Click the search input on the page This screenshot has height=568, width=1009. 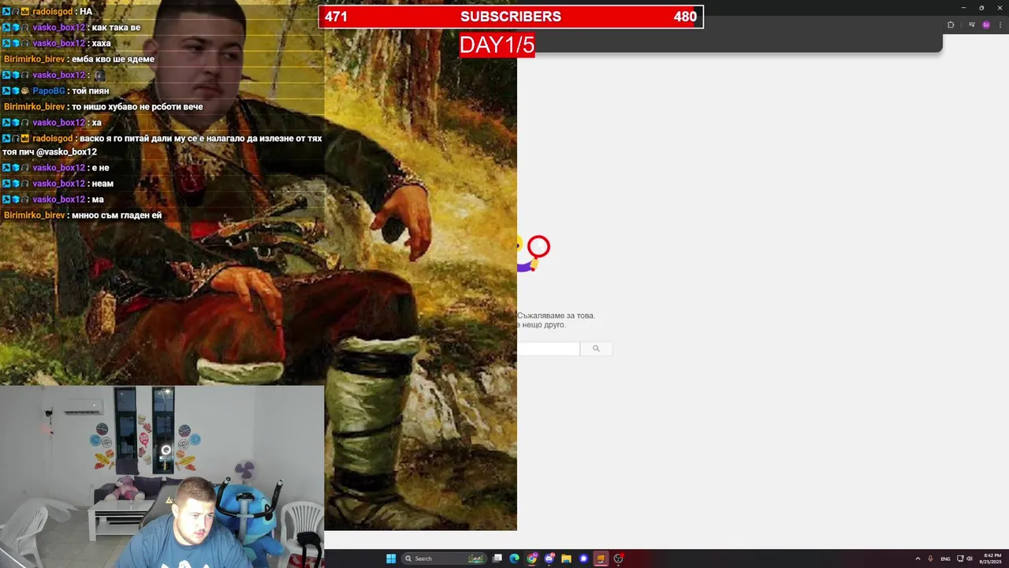(x=549, y=349)
